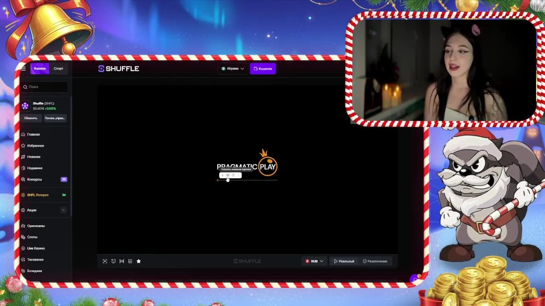Open the Играем dropdown
545x306 pixels.
233,68
